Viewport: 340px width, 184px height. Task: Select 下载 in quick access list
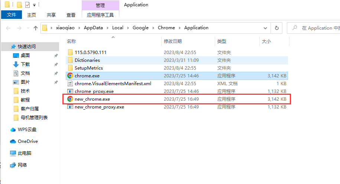click(x=25, y=64)
